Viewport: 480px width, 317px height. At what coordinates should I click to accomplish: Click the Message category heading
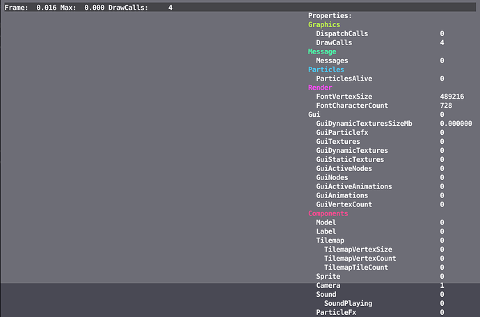click(x=322, y=51)
